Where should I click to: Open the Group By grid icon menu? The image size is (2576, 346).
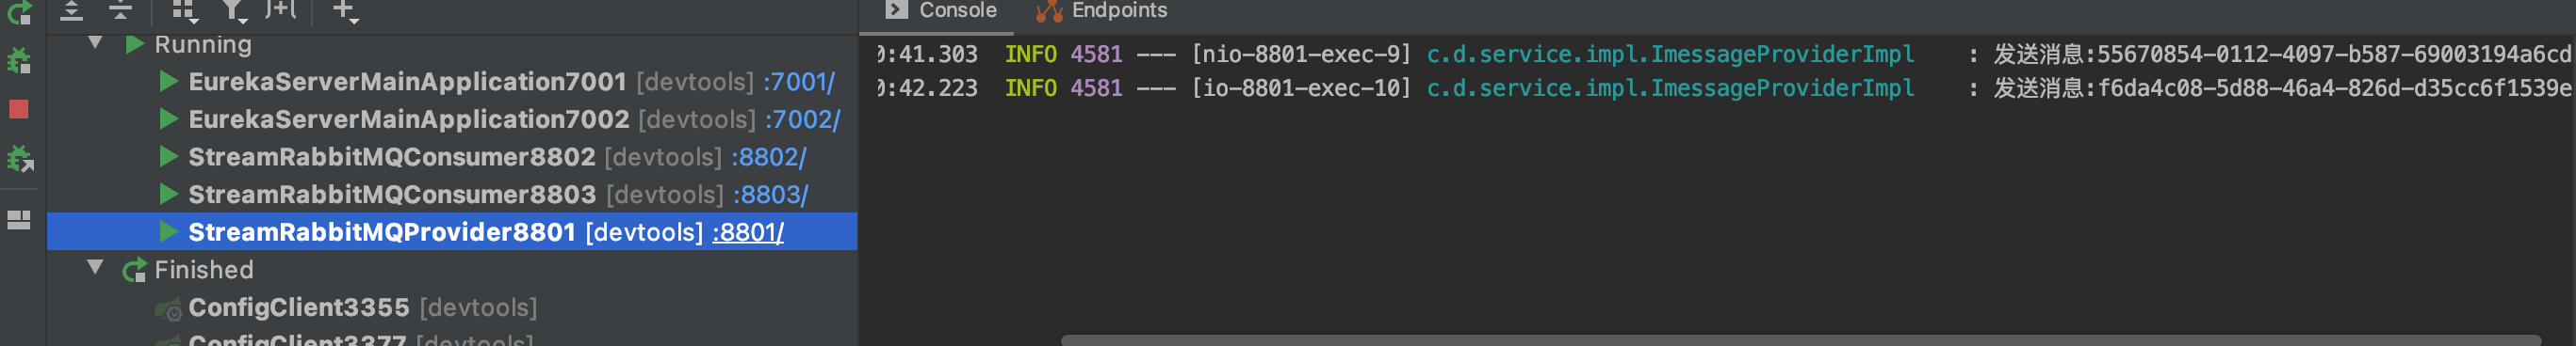click(184, 11)
